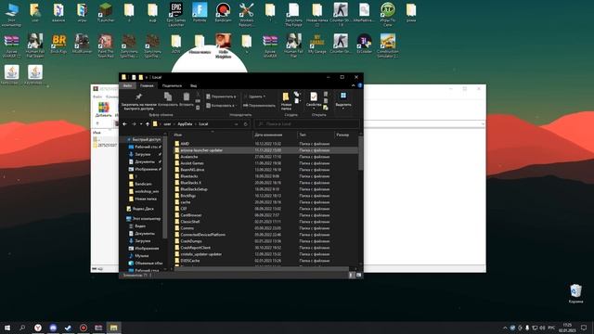Viewport: 594px width, 334px height.
Task: Open the taskbar search magnifier
Action: click(x=22, y=328)
